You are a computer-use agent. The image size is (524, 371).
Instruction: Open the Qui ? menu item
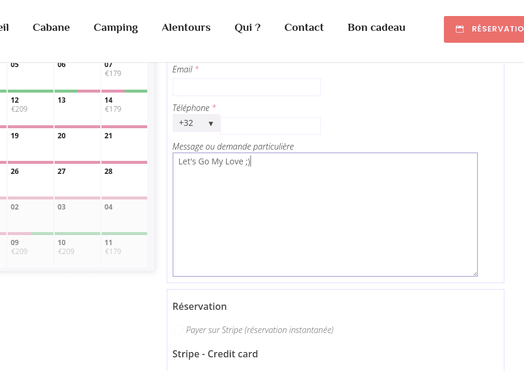(x=247, y=27)
